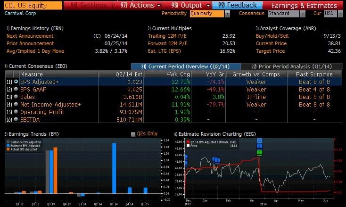Click the Quarterly periodicity field
Viewport: 346px width, 207px height.
207,14
